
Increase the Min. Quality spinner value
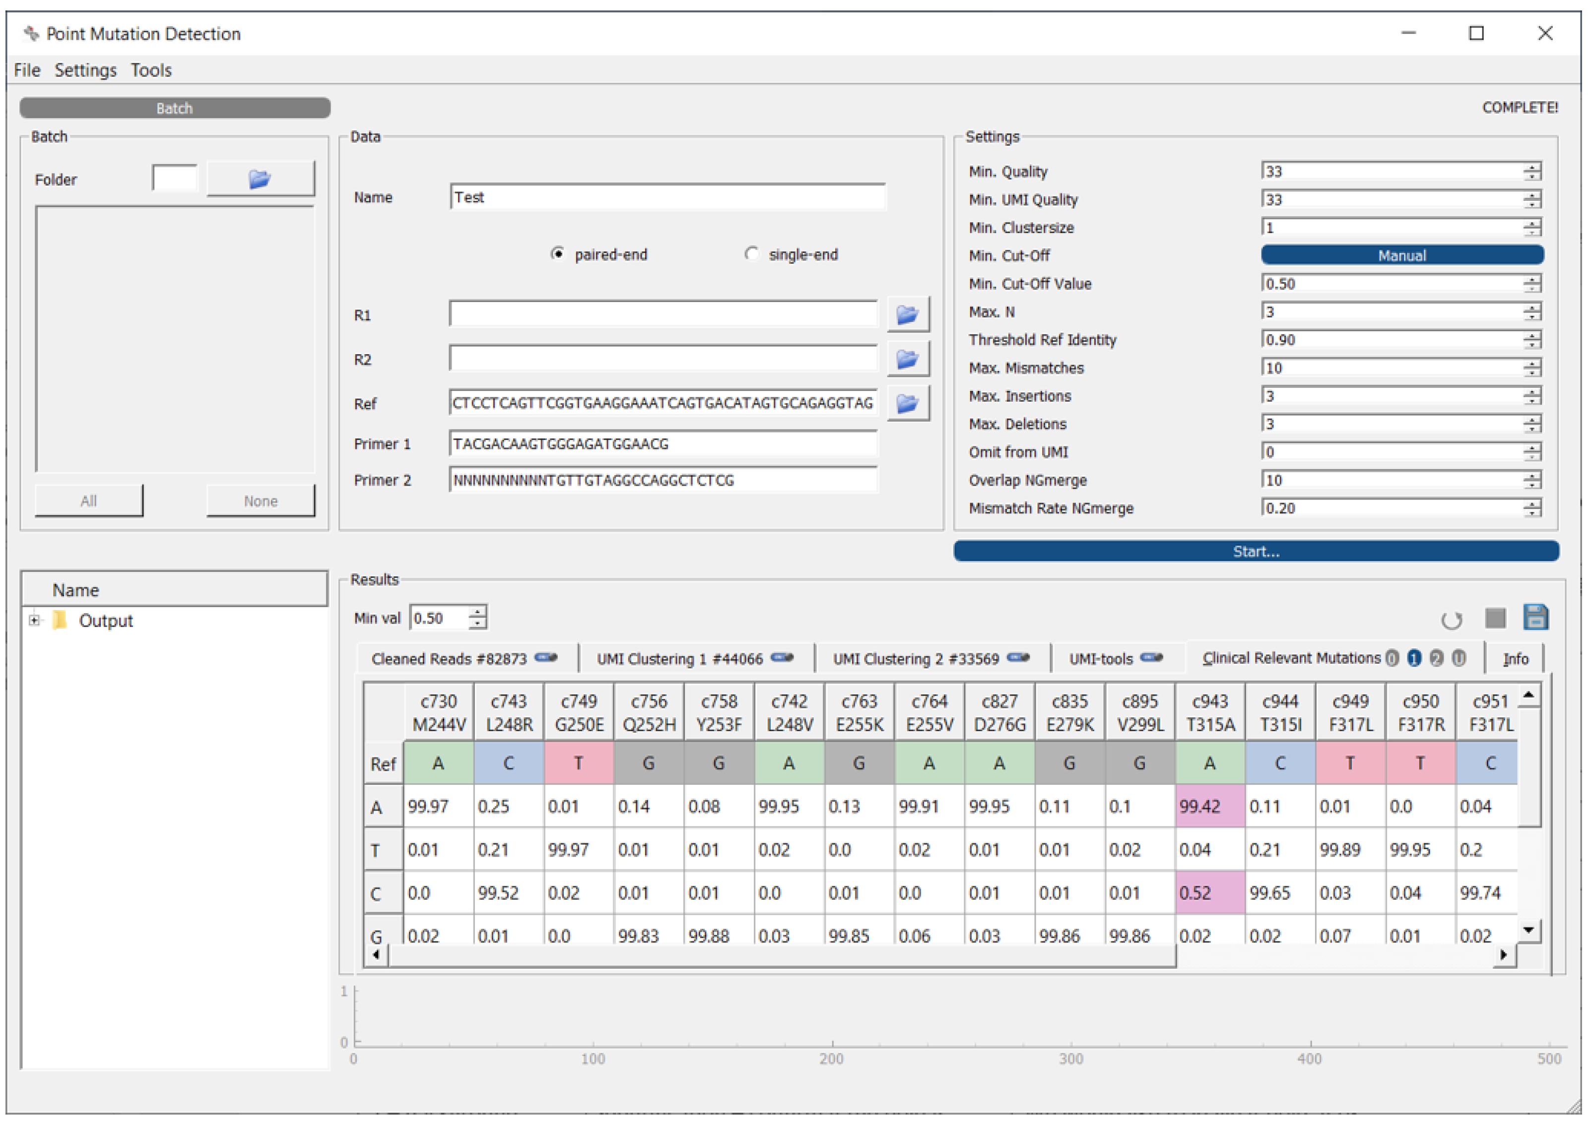[x=1532, y=167]
